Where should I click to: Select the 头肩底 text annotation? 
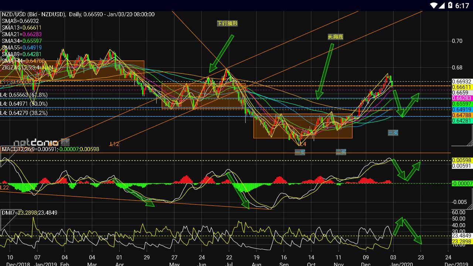pyautogui.click(x=336, y=37)
